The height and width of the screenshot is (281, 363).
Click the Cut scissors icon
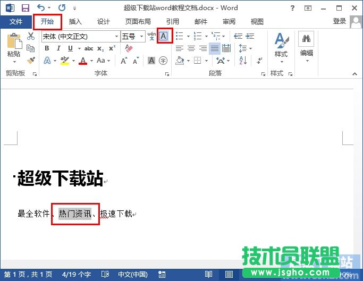tap(31, 36)
